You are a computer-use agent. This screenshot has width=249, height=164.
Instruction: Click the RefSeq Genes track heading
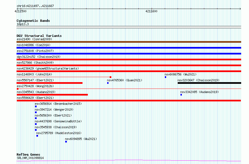(x=28, y=155)
